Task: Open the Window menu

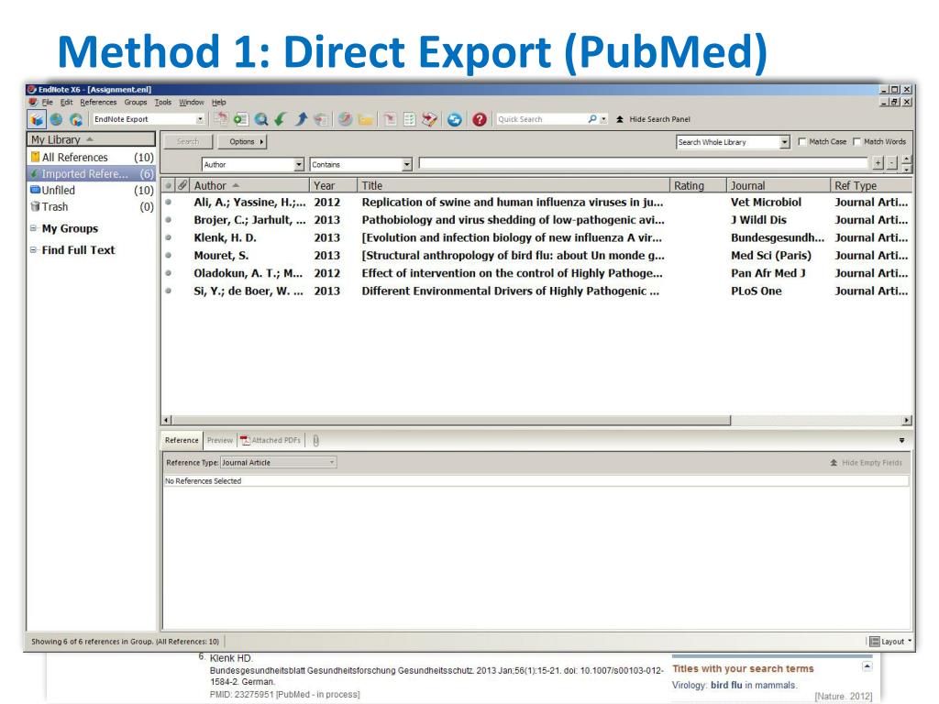Action: coord(192,103)
